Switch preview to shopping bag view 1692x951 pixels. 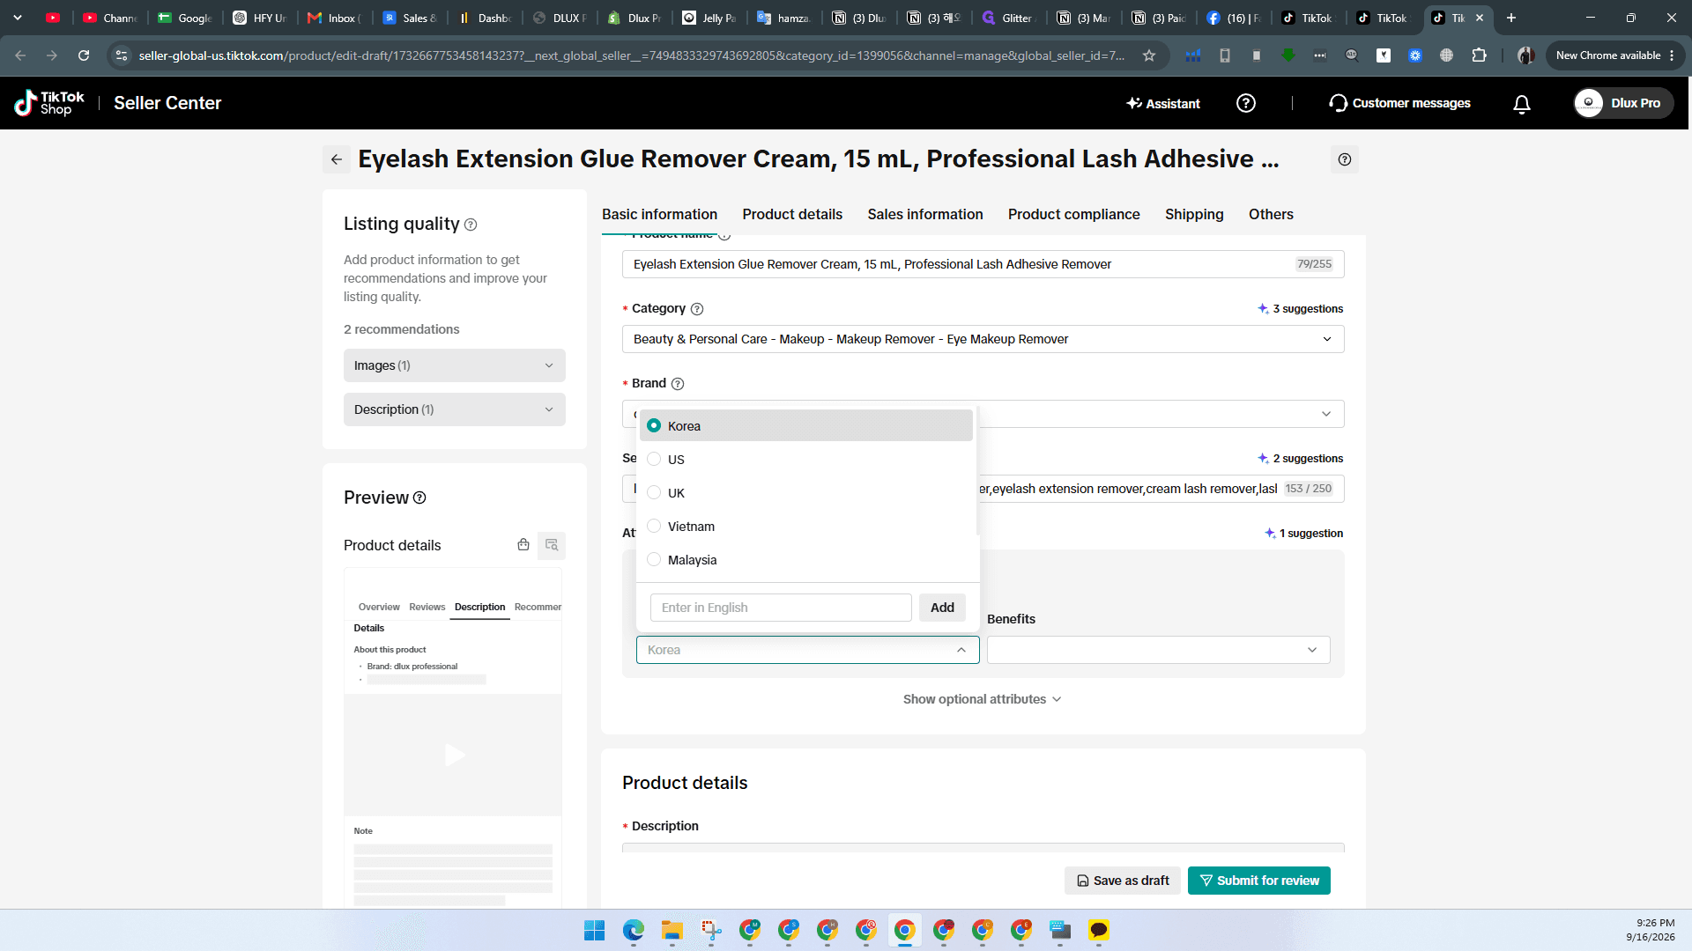pyautogui.click(x=523, y=545)
